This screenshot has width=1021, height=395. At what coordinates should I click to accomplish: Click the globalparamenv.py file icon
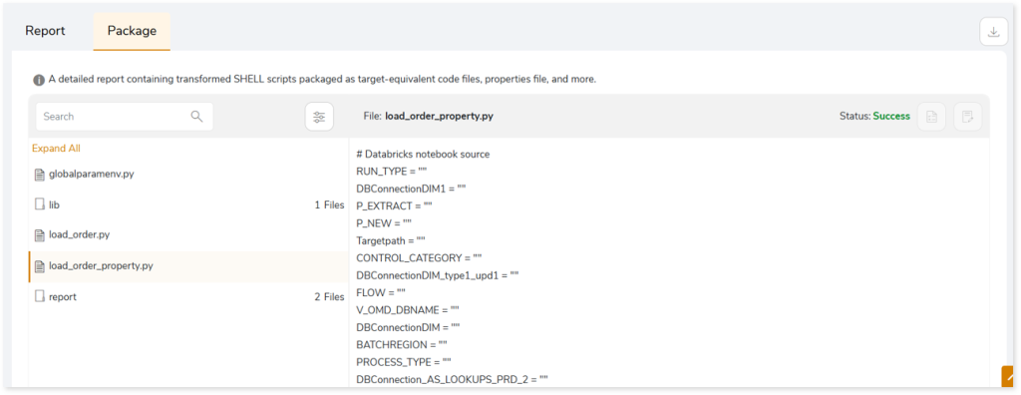coord(40,175)
